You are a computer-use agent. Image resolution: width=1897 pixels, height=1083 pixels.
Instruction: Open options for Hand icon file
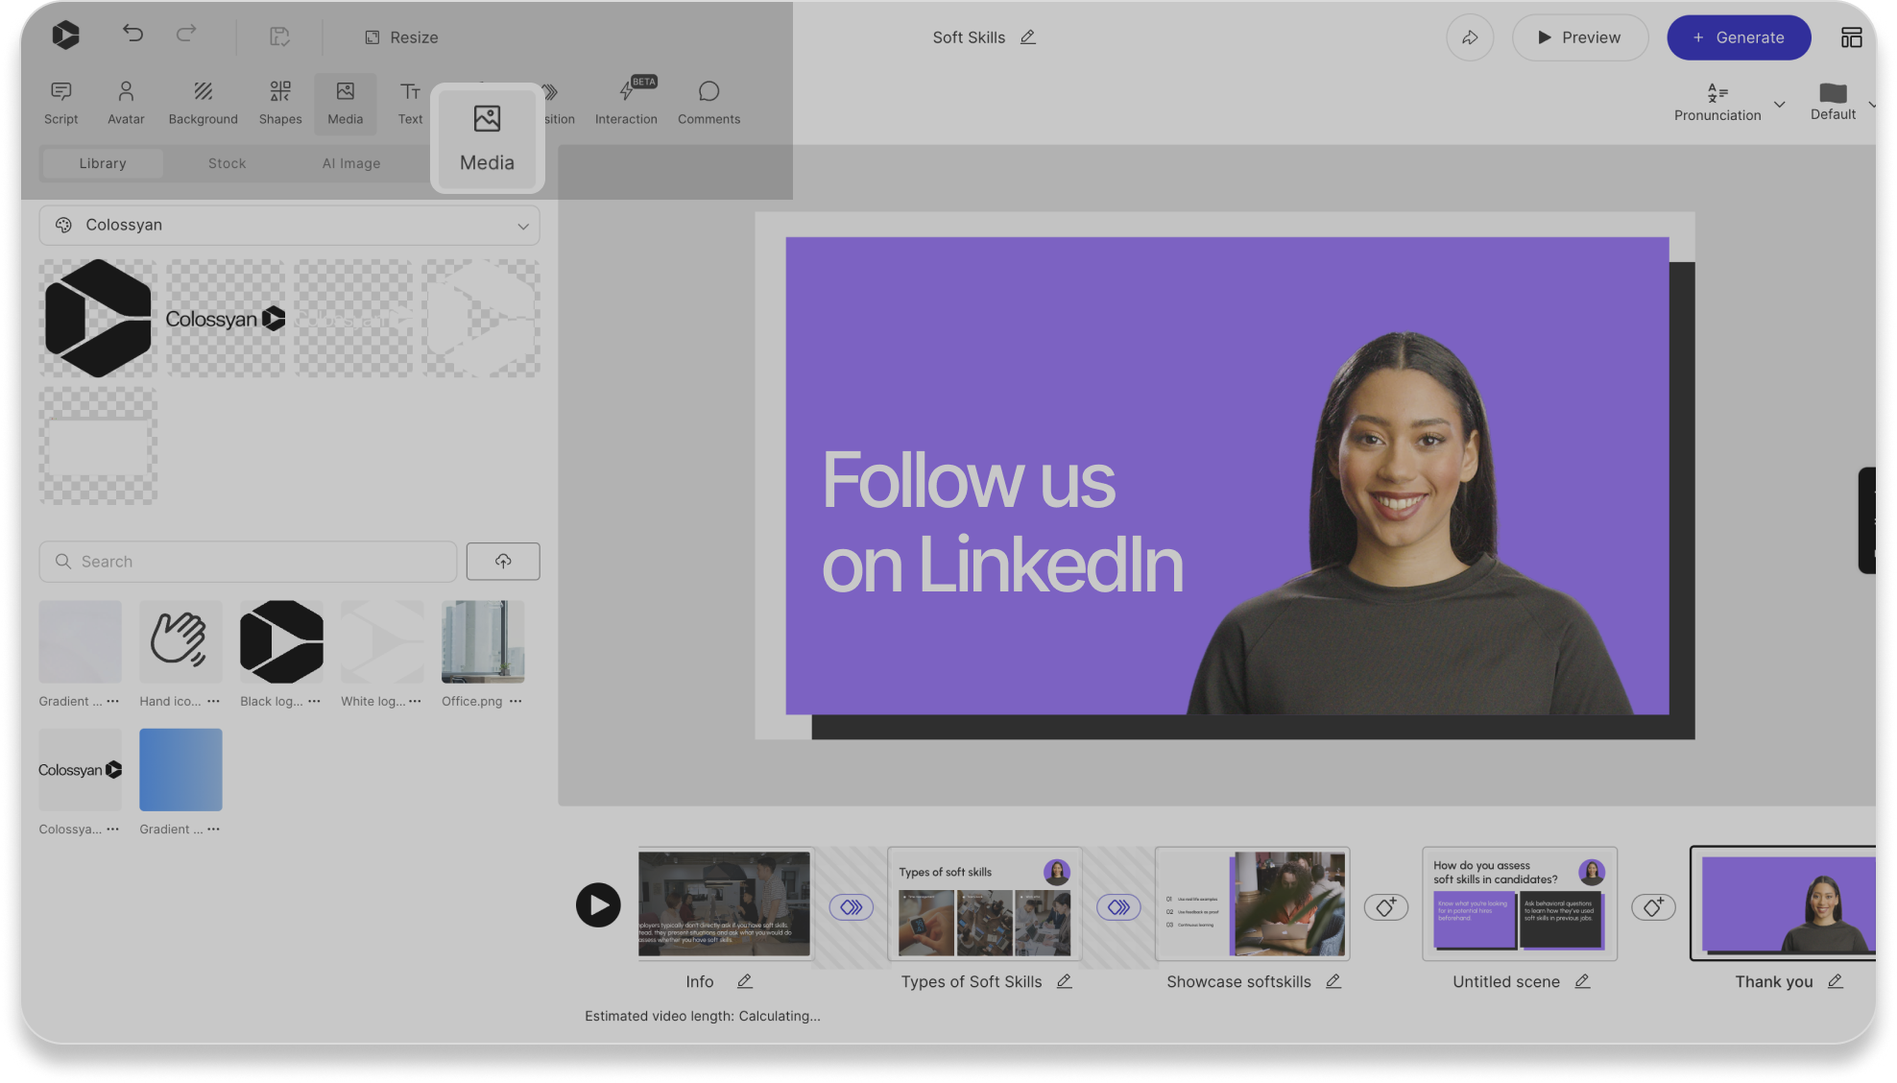tap(213, 701)
